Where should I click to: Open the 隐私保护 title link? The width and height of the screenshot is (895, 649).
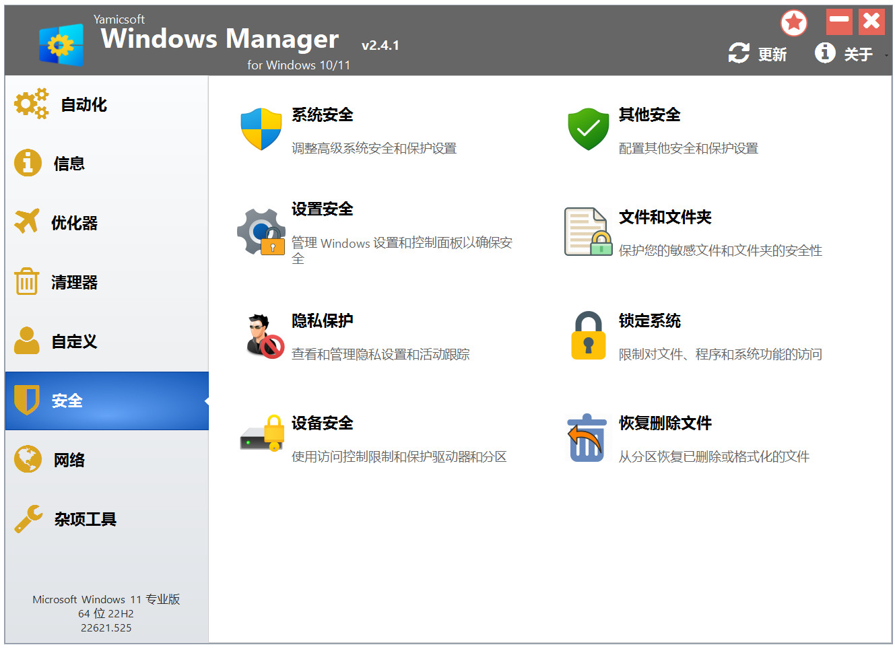(x=323, y=320)
